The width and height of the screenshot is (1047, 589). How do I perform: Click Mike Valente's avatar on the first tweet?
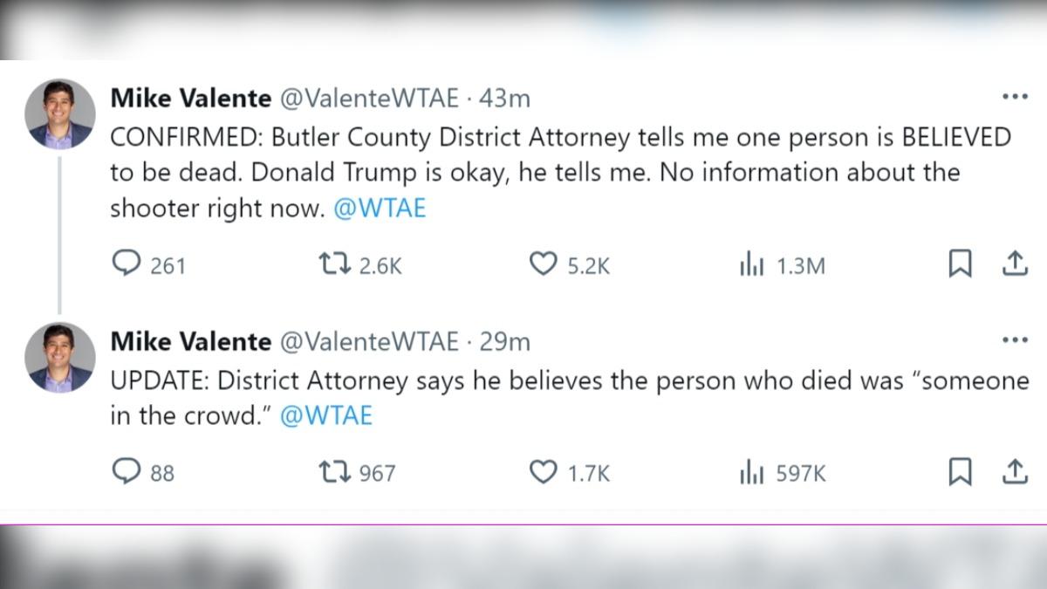[x=60, y=114]
